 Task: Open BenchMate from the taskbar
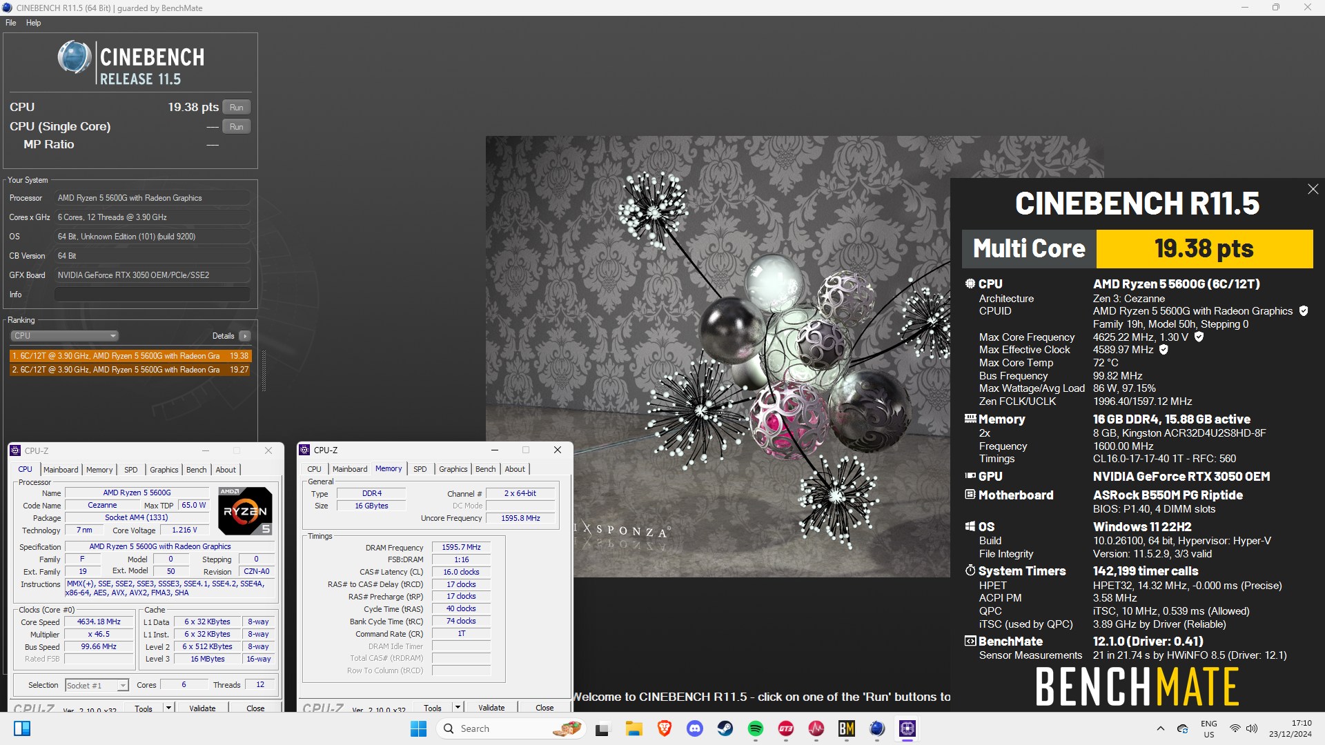846,728
